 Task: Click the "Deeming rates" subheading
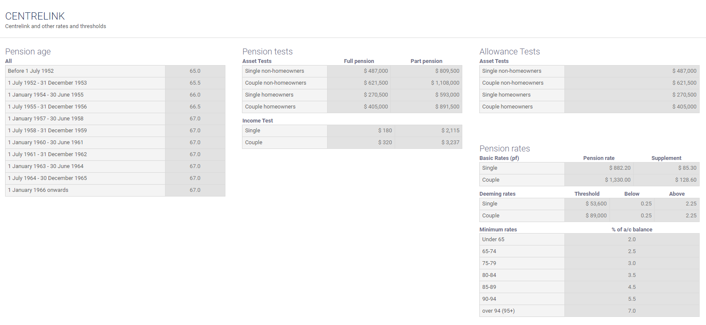(497, 194)
